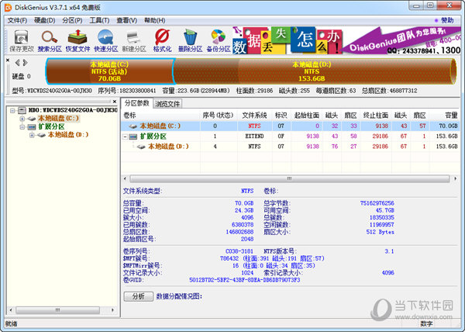Click 数字 indicator in status bar
465x332 pixels.
pyautogui.click(x=426, y=324)
